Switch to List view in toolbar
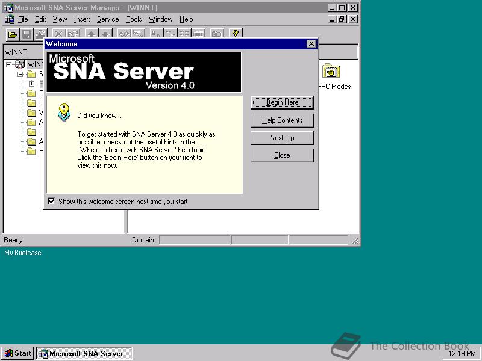This screenshot has height=361, width=482. pos(184,34)
